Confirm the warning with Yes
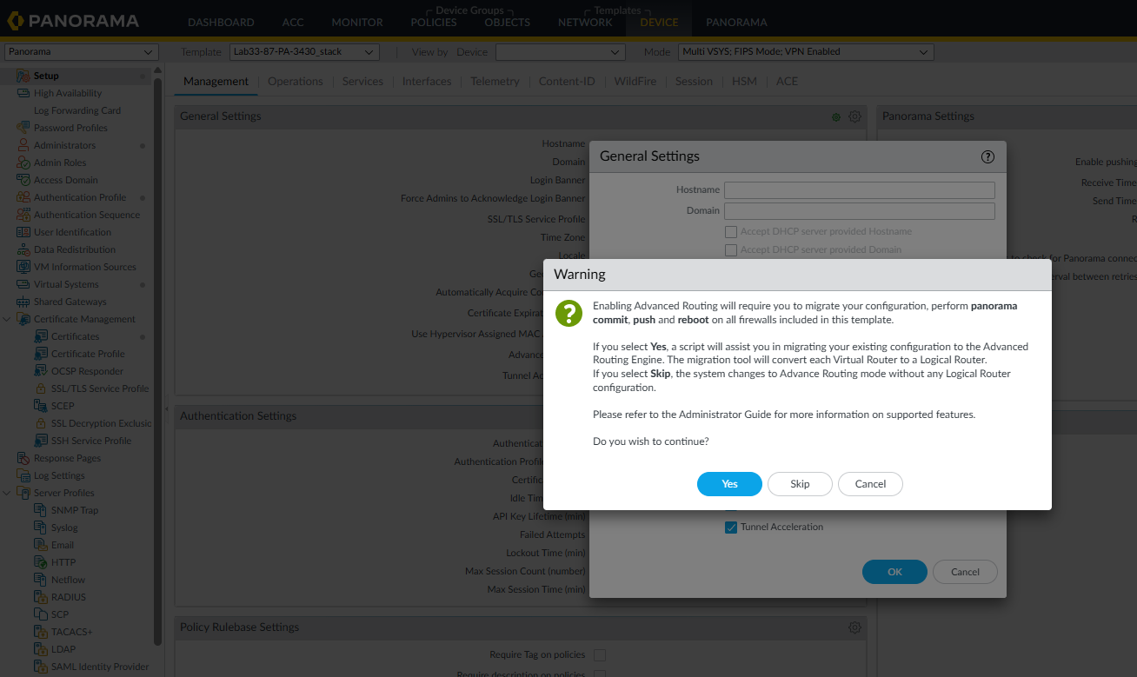Screen dimensions: 1137x677 pos(729,484)
